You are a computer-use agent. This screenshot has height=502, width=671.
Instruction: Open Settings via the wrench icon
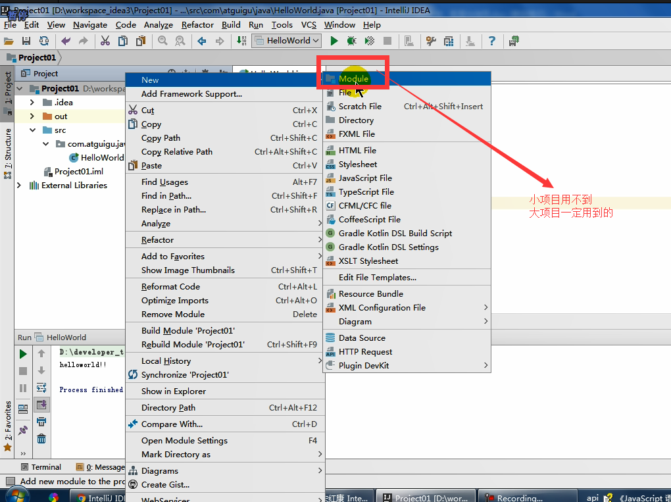pos(431,41)
